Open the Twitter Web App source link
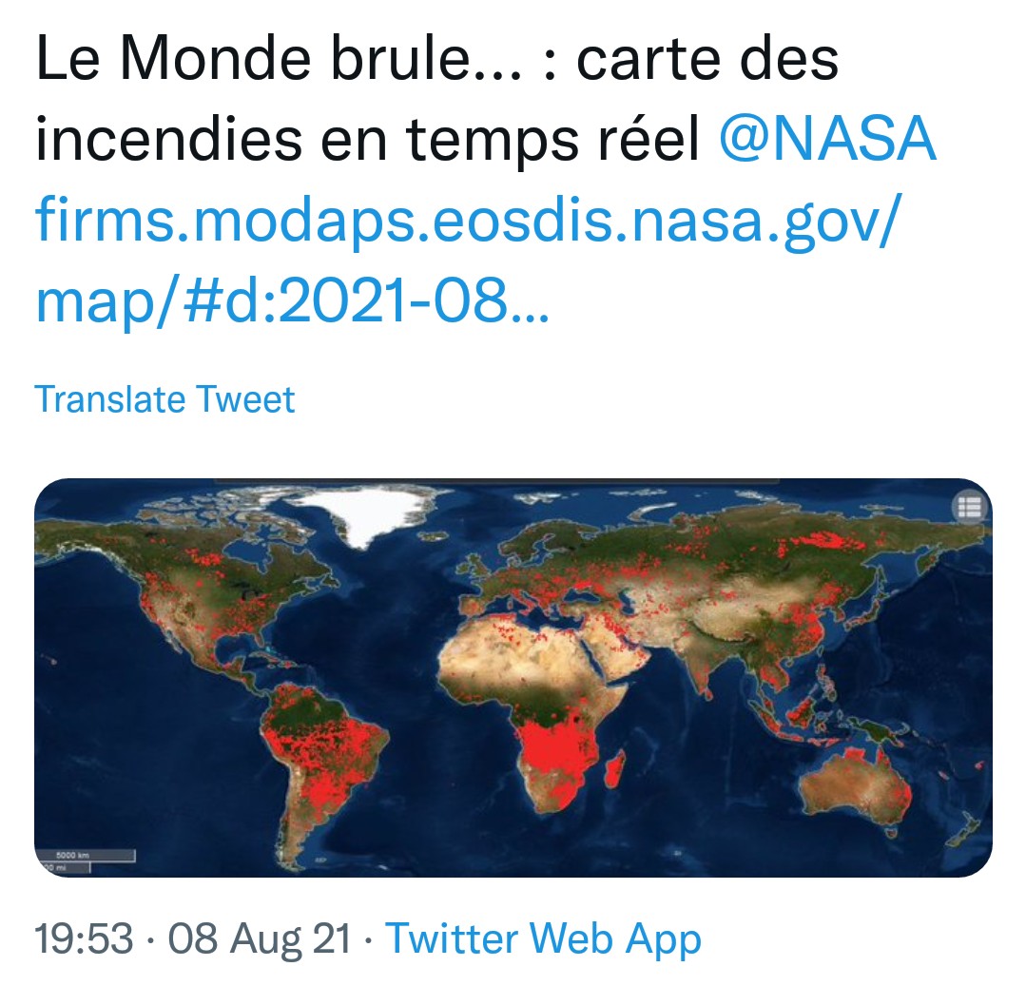The height and width of the screenshot is (986, 1026). [x=543, y=938]
